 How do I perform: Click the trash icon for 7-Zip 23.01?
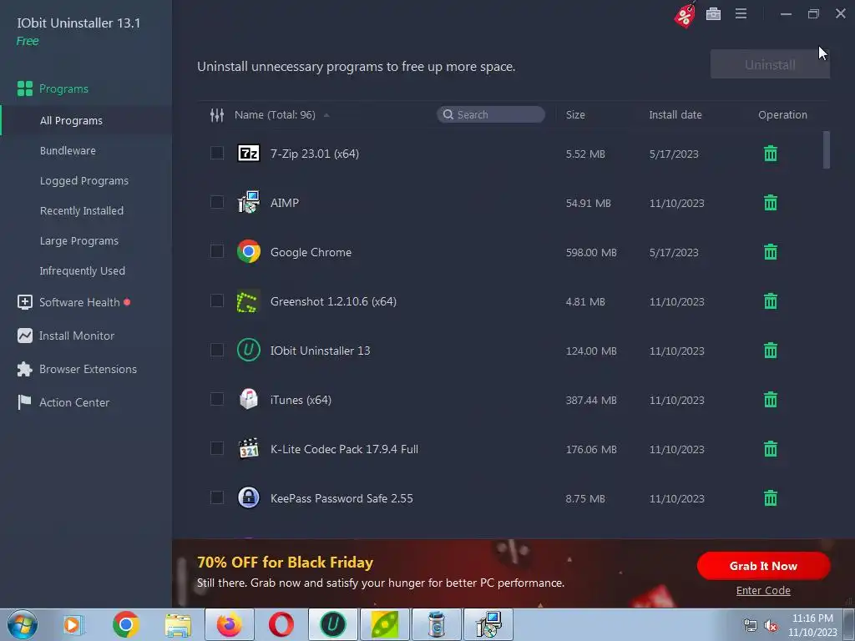(770, 154)
